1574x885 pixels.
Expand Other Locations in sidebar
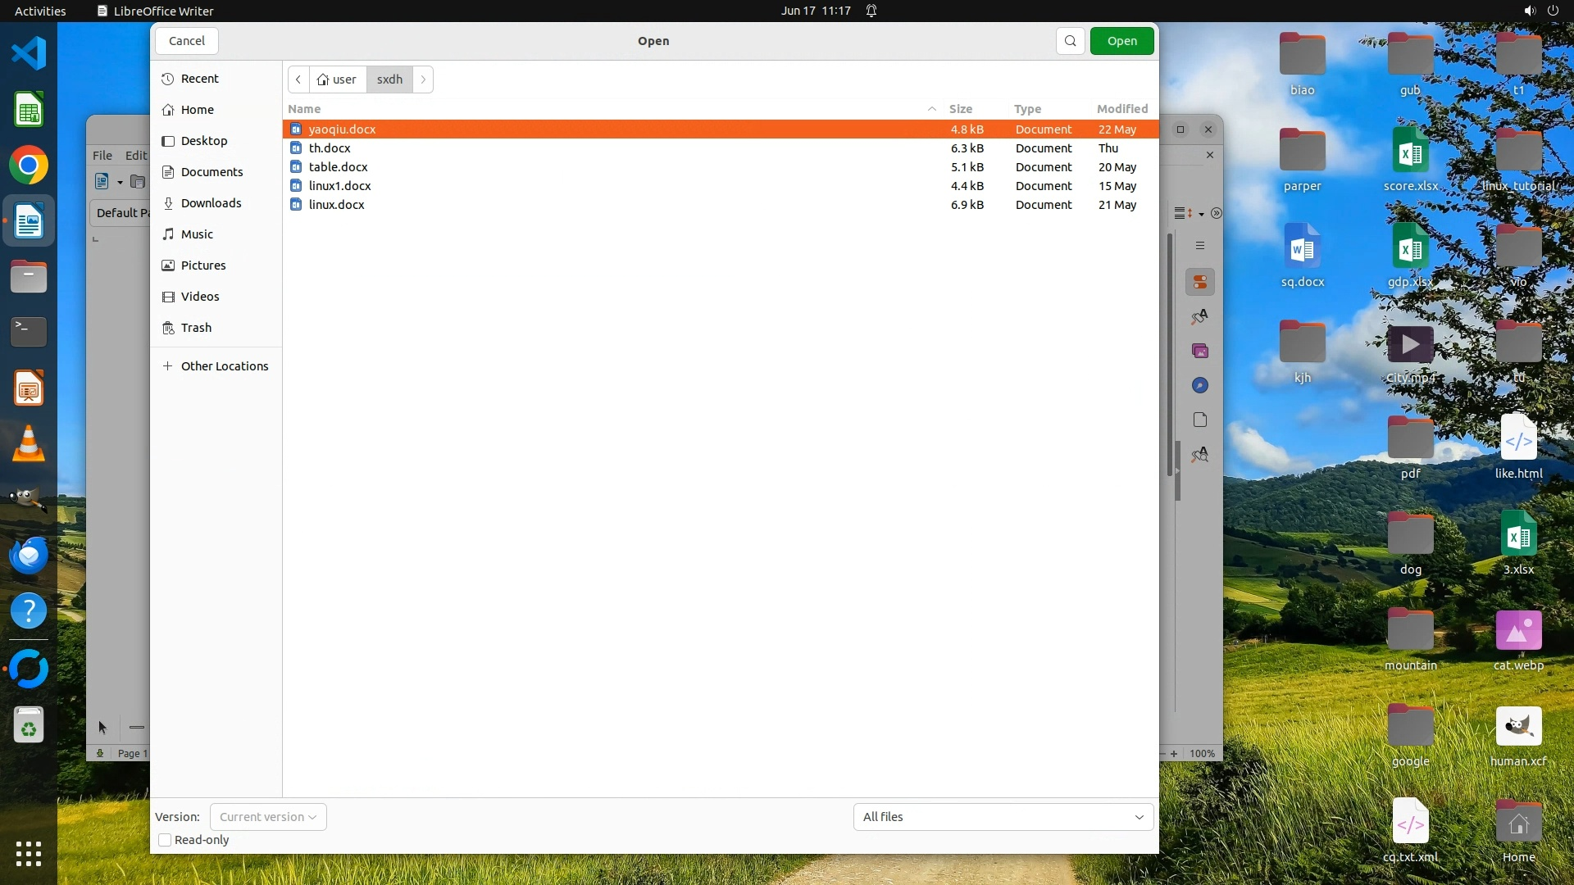coord(224,366)
